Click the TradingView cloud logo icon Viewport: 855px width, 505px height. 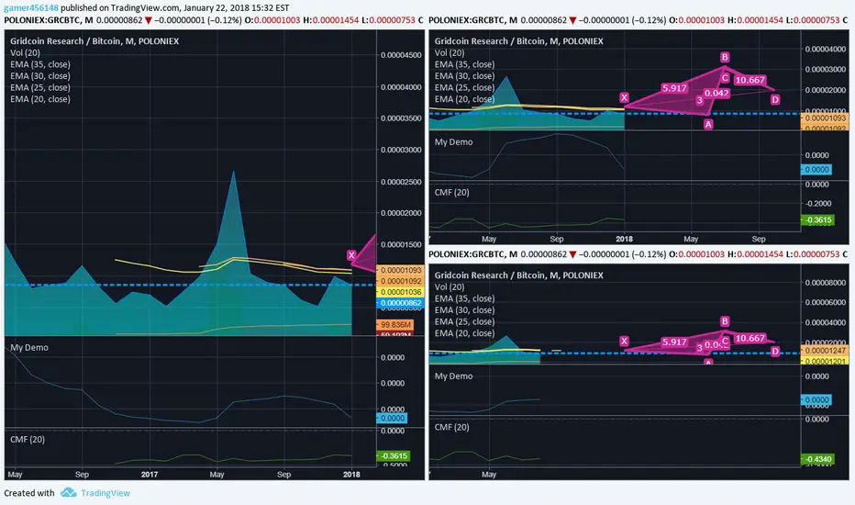click(x=68, y=492)
